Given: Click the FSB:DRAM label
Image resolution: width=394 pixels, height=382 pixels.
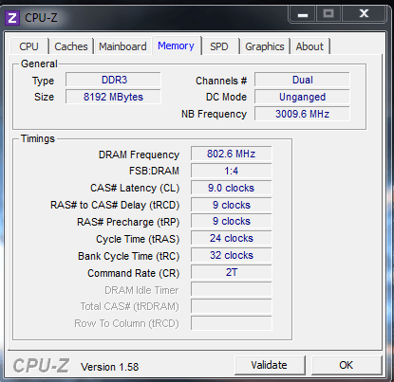Looking at the screenshot, I should 154,171.
